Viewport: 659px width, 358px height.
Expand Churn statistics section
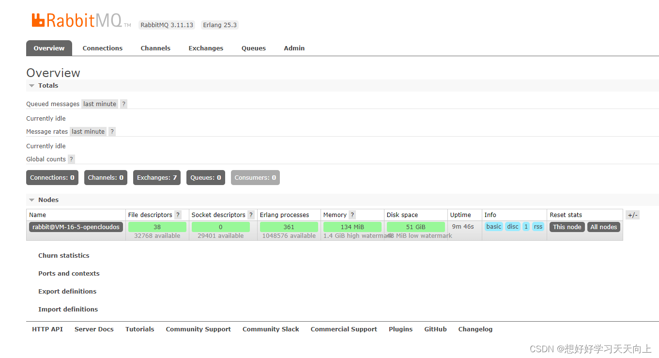point(64,256)
